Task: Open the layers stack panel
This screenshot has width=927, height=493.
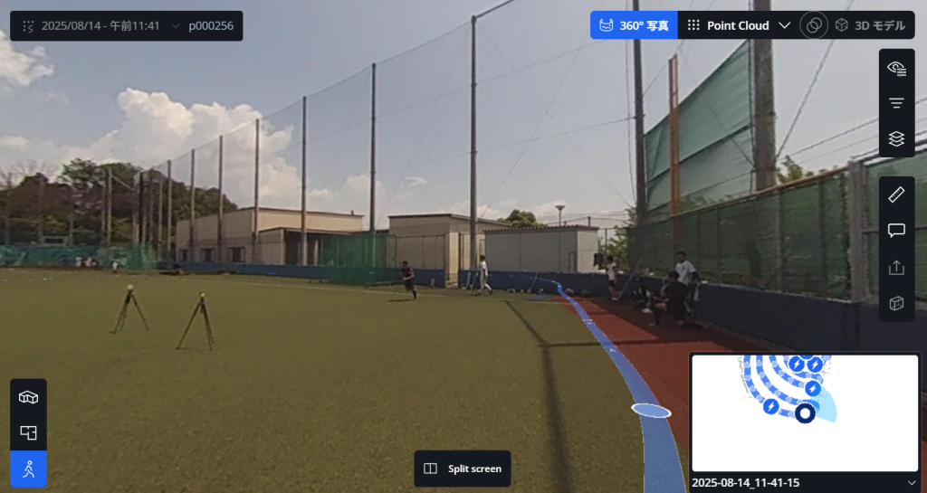Action: click(x=896, y=138)
